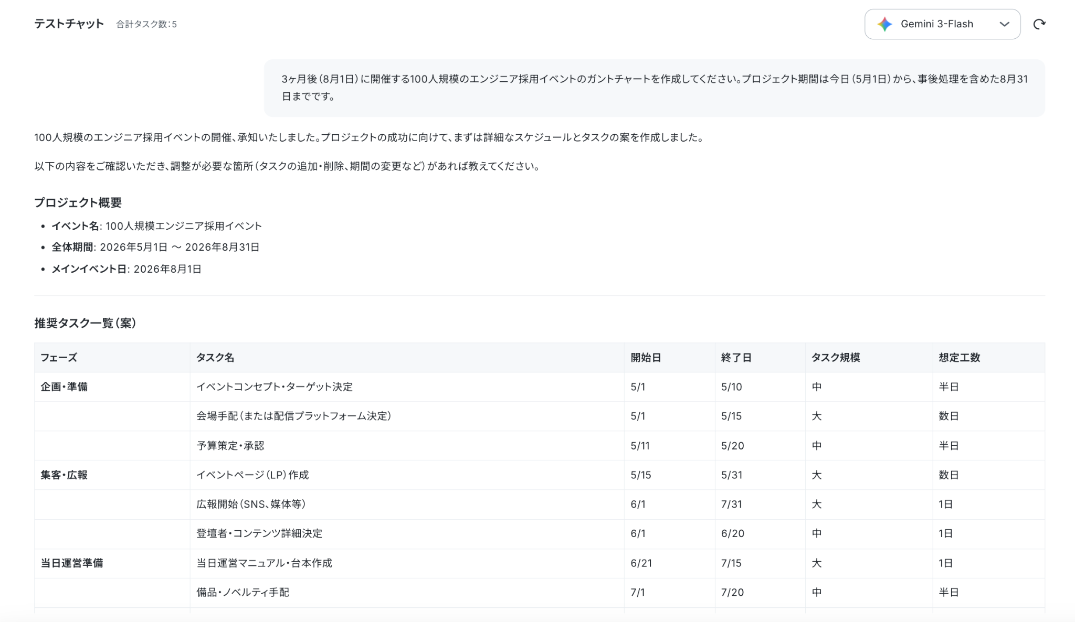
Task: Click the end date "7/31"
Action: (732, 505)
